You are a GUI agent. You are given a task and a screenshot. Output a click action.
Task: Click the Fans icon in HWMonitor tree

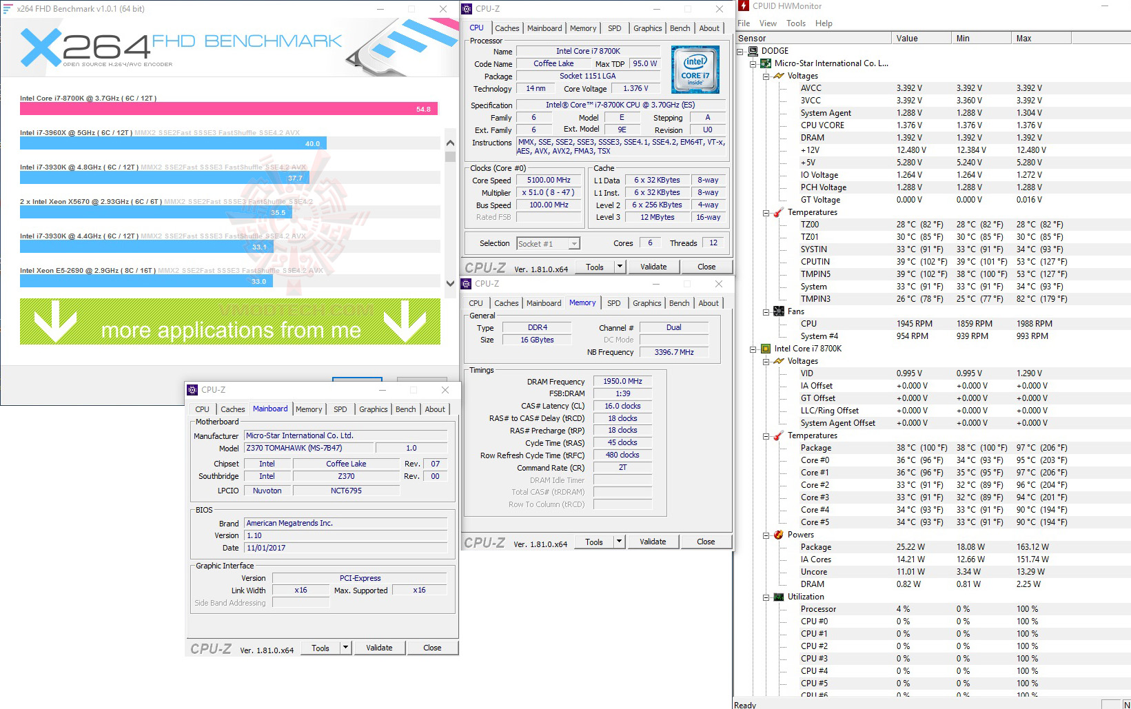click(779, 311)
